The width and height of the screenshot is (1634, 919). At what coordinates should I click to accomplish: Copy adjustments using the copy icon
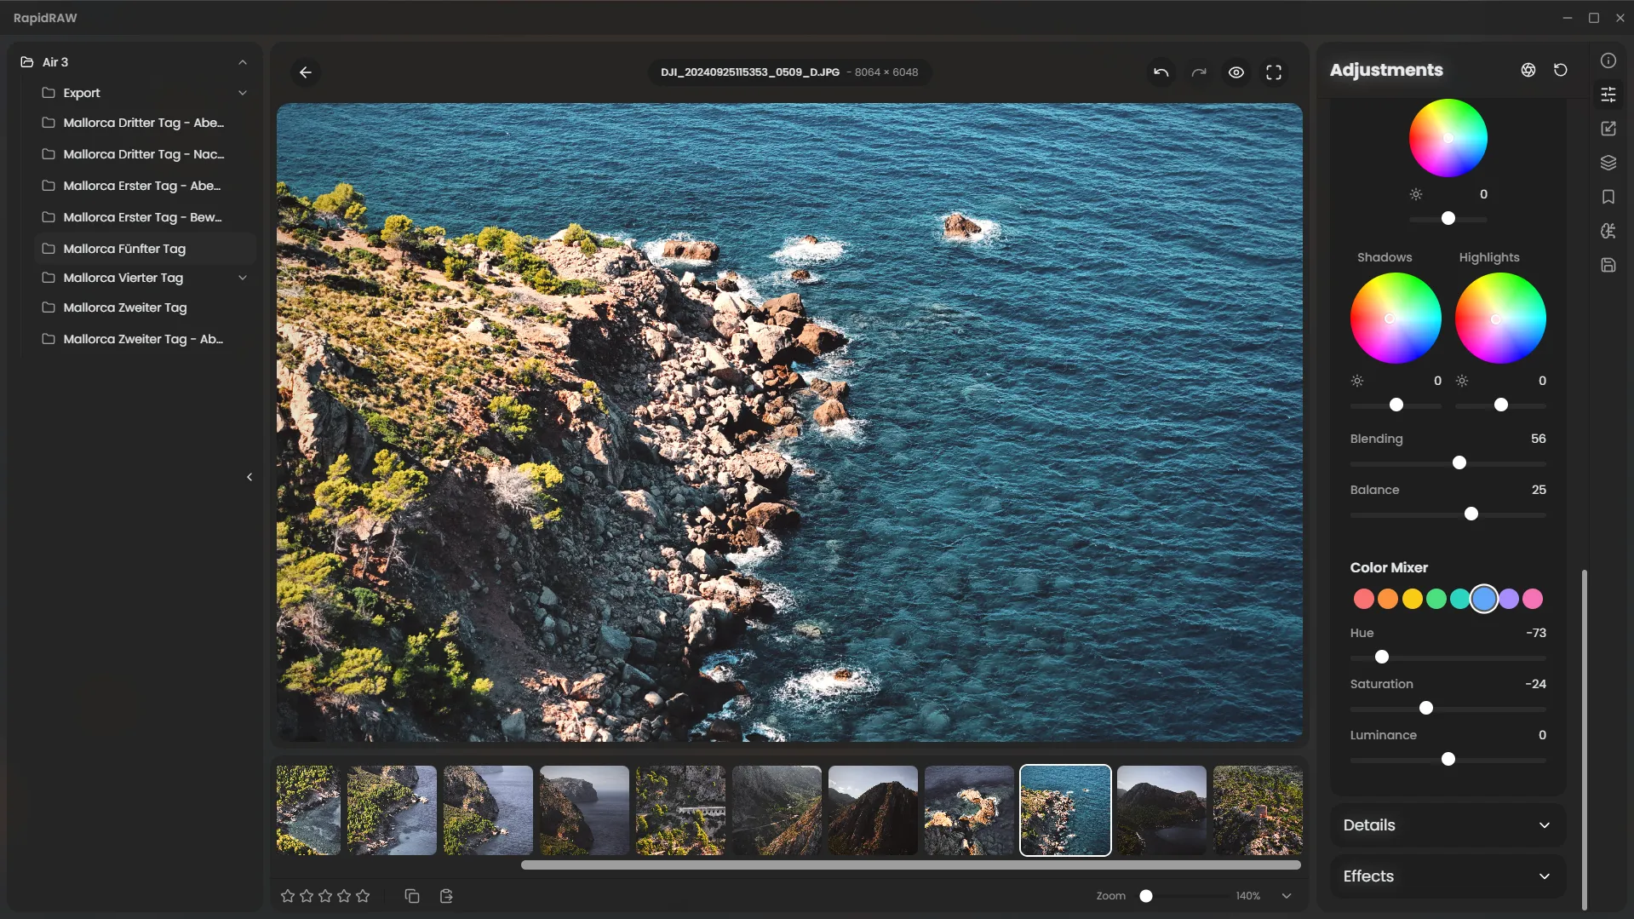[x=412, y=896]
